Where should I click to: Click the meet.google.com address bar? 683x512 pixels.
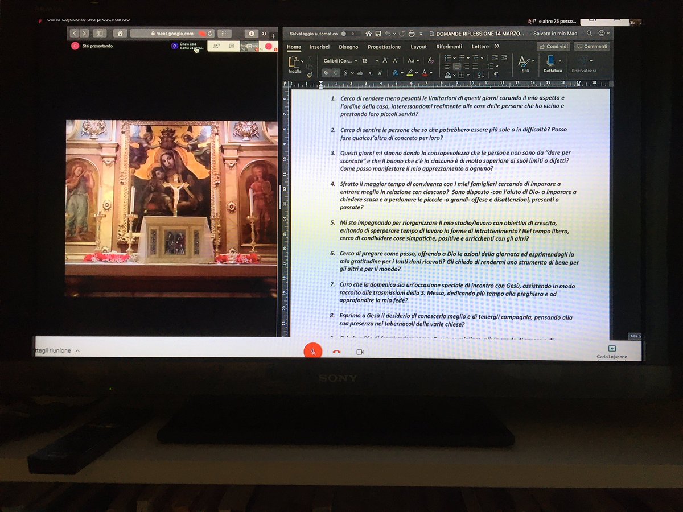pos(172,34)
